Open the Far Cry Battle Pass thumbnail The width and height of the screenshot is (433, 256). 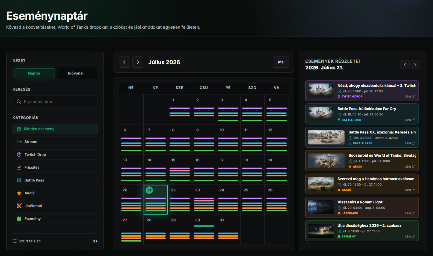[321, 114]
